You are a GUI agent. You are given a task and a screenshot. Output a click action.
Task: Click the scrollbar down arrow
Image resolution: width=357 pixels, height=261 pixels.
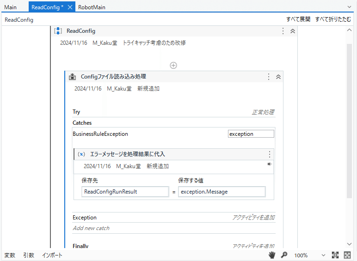pos(349,244)
